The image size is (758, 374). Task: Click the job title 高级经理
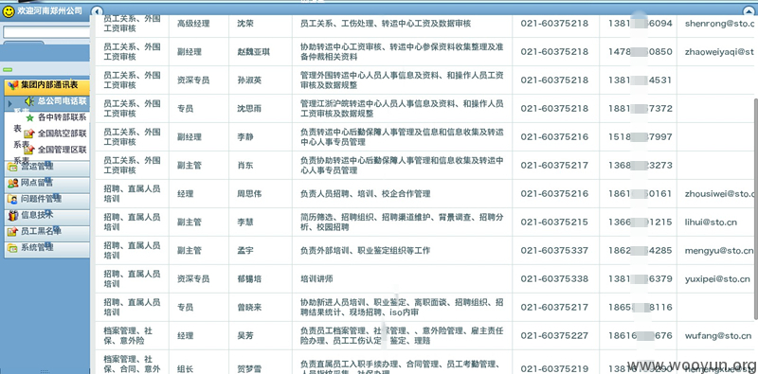click(x=193, y=23)
